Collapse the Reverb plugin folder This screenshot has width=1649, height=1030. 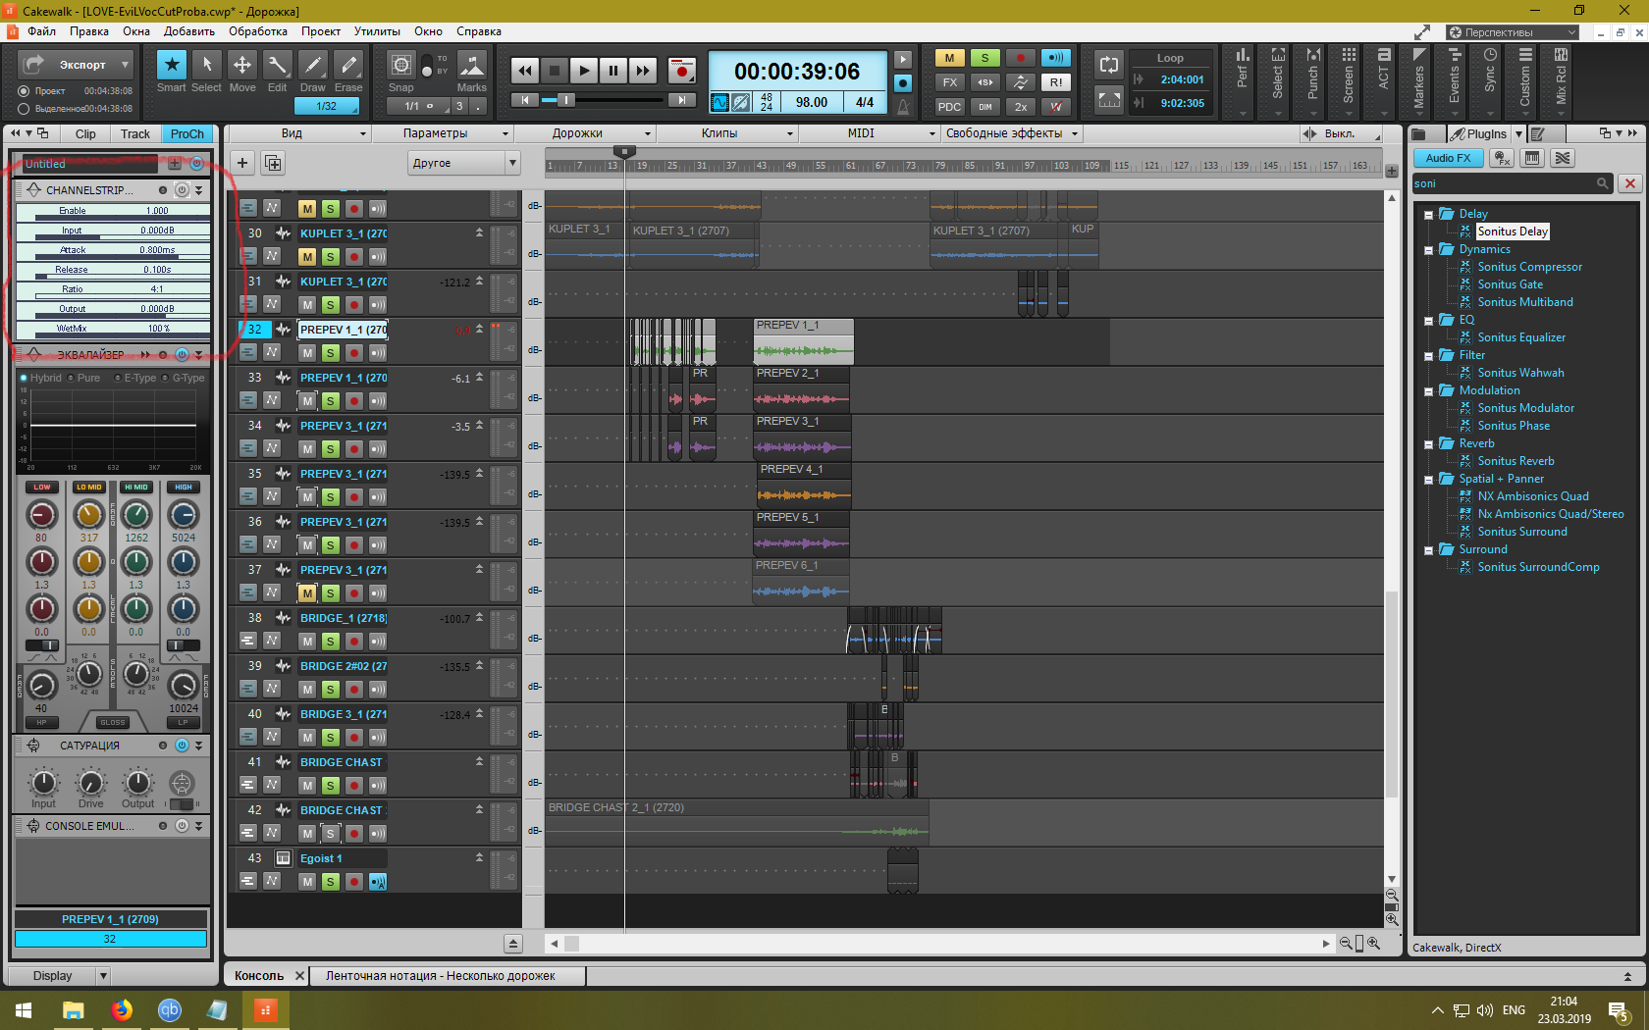pyautogui.click(x=1429, y=444)
